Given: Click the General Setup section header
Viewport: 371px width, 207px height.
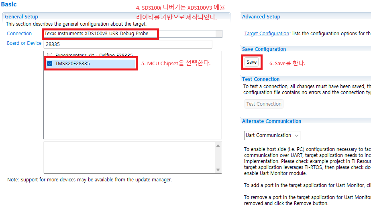Looking at the screenshot, I should [22, 17].
